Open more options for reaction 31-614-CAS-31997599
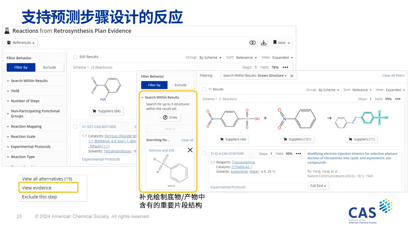This screenshot has height=231, width=409. [x=299, y=154]
